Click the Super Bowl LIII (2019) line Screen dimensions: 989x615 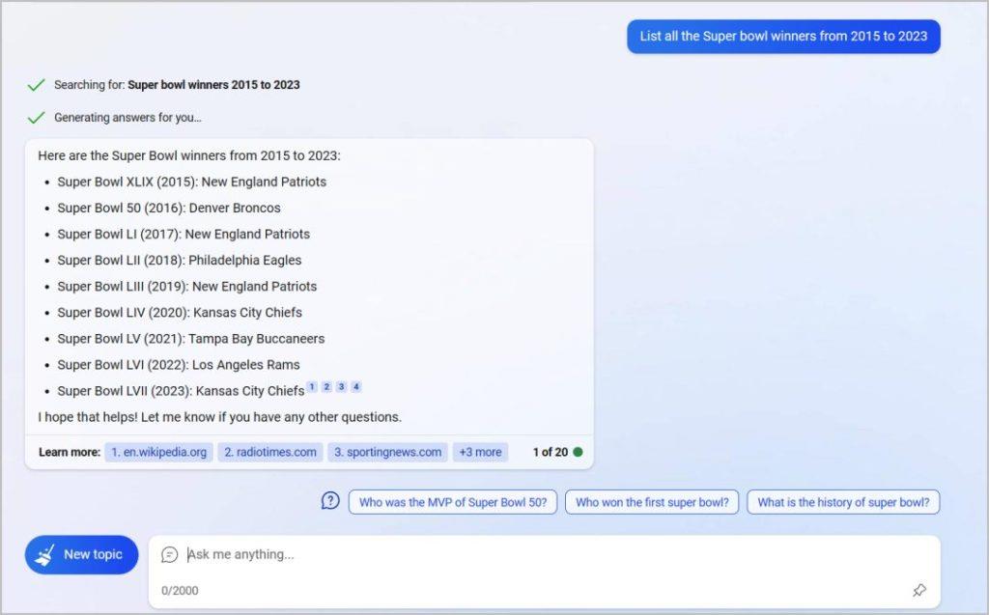tap(186, 287)
